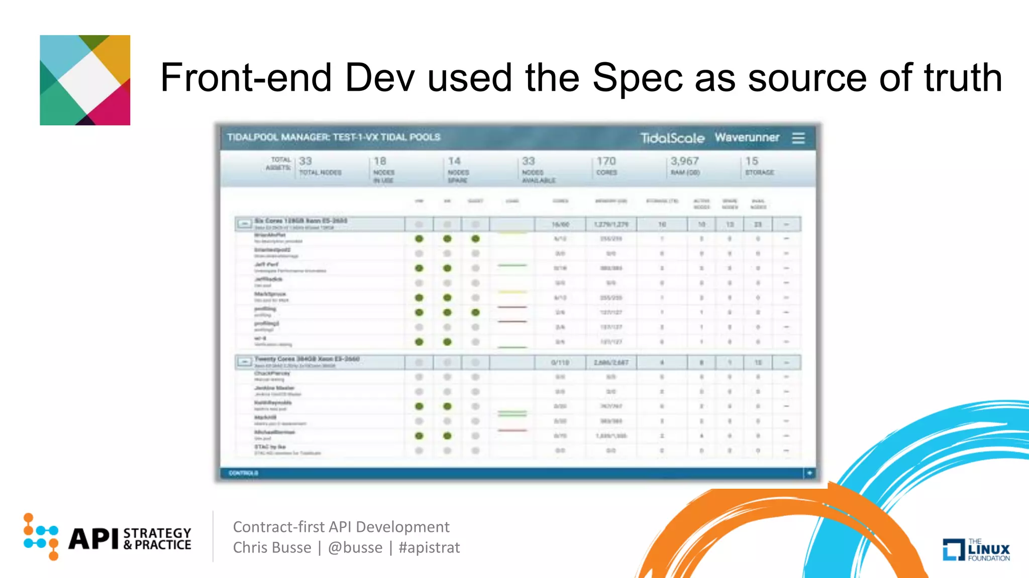Open the hamburger menu beside Waverunner
Image resolution: width=1029 pixels, height=578 pixels.
[x=798, y=138]
